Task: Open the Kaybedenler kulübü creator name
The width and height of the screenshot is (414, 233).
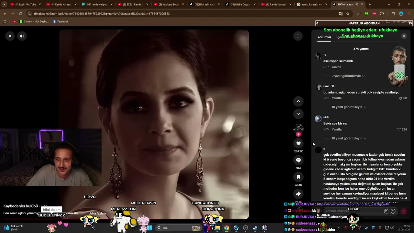Action: pos(20,206)
